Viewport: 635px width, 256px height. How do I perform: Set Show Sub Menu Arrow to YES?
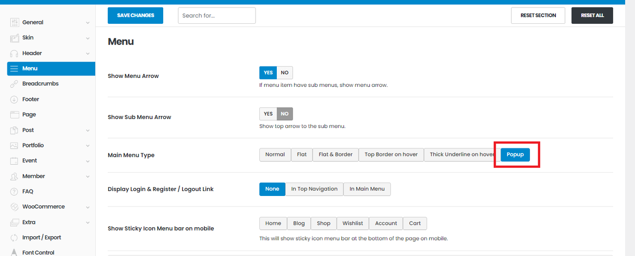tap(268, 114)
